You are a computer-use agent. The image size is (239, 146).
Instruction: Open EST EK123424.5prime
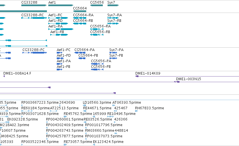click(x=94, y=145)
